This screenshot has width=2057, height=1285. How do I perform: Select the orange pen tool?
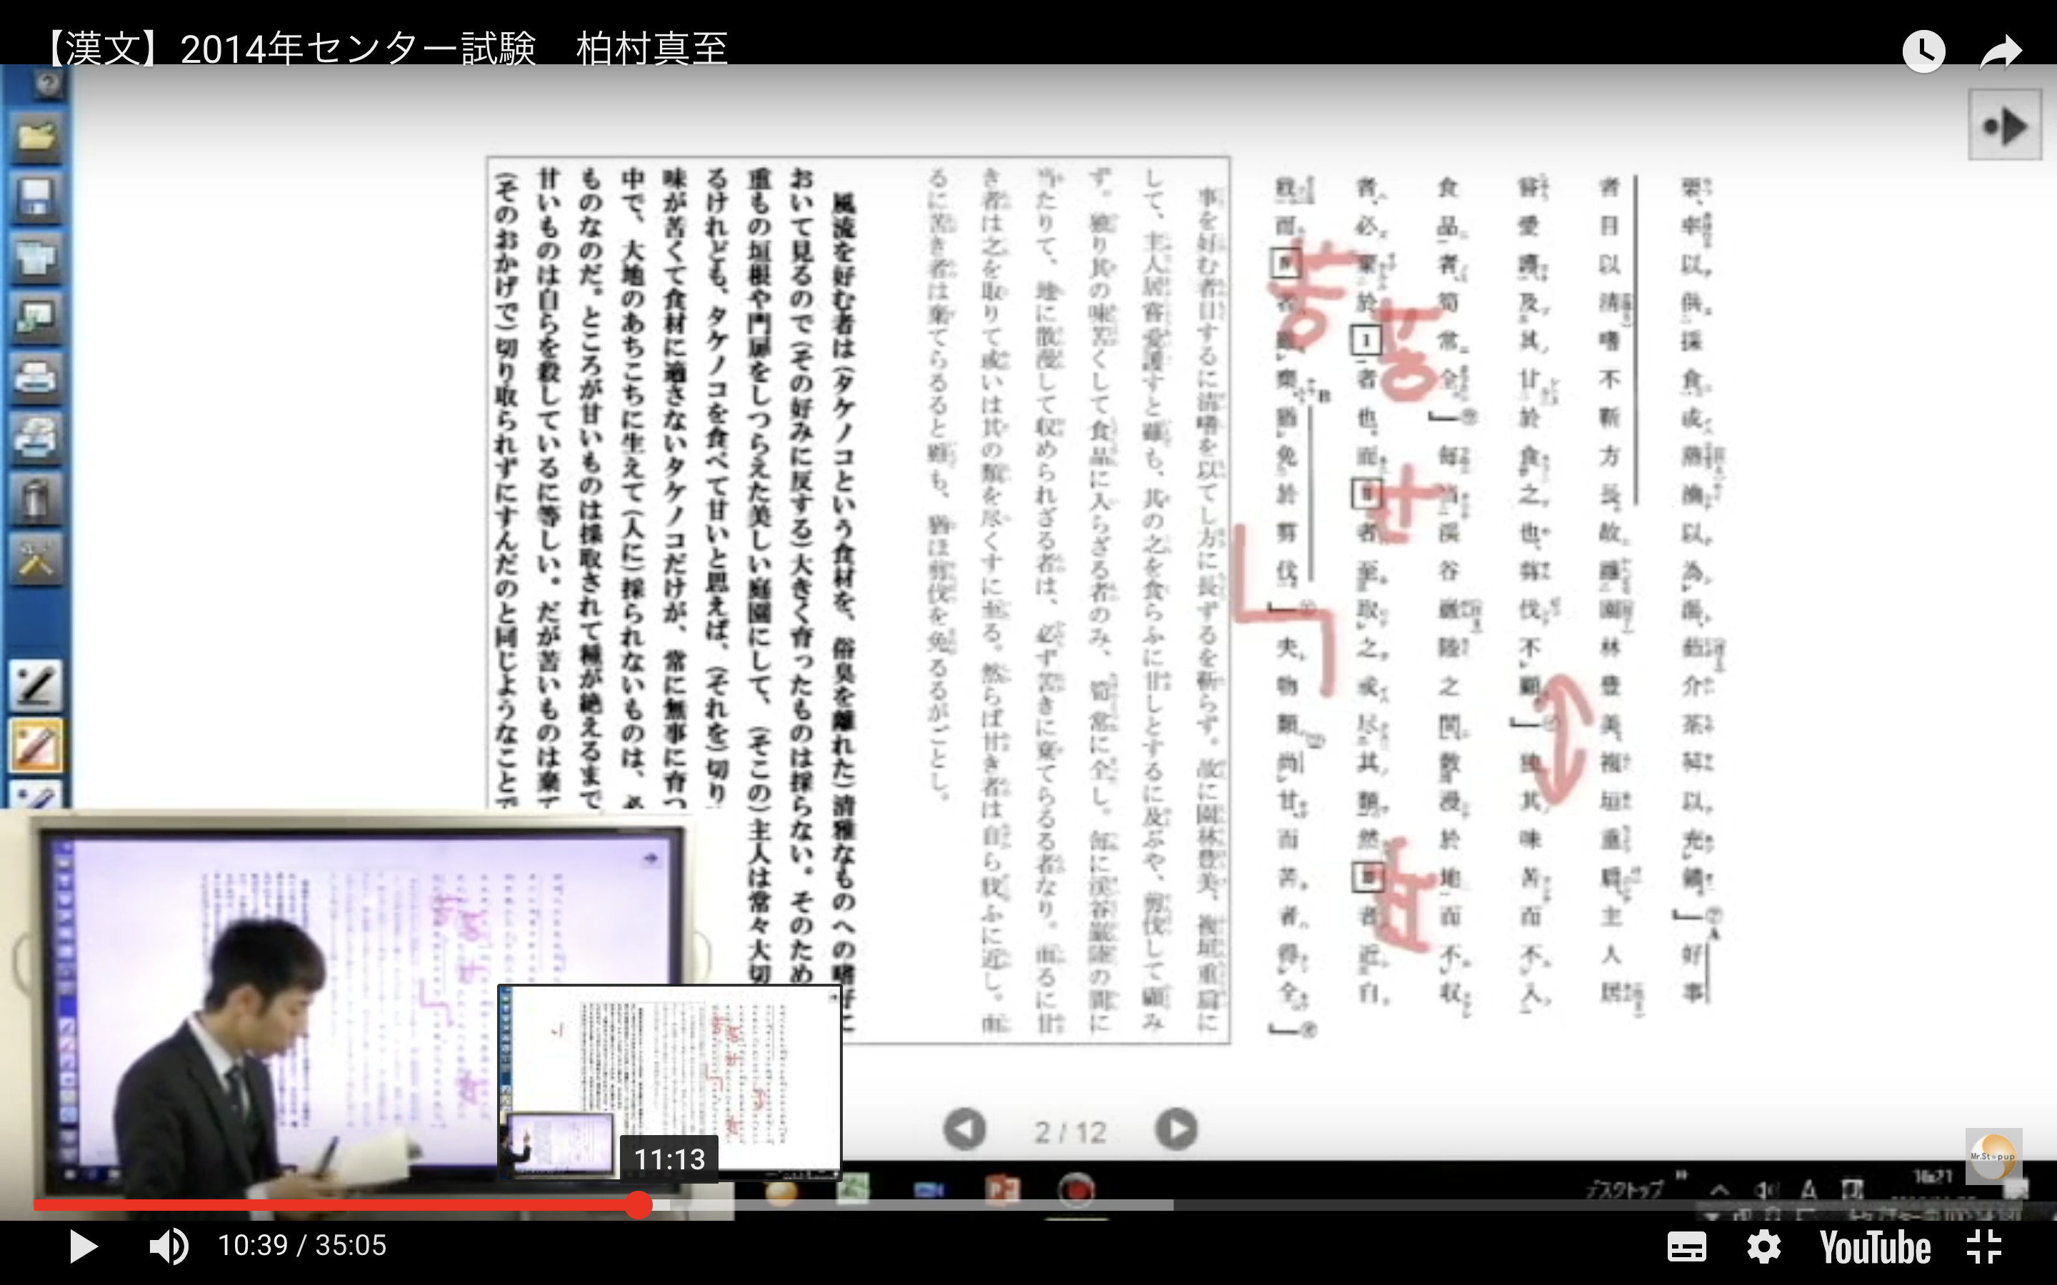tap(36, 745)
